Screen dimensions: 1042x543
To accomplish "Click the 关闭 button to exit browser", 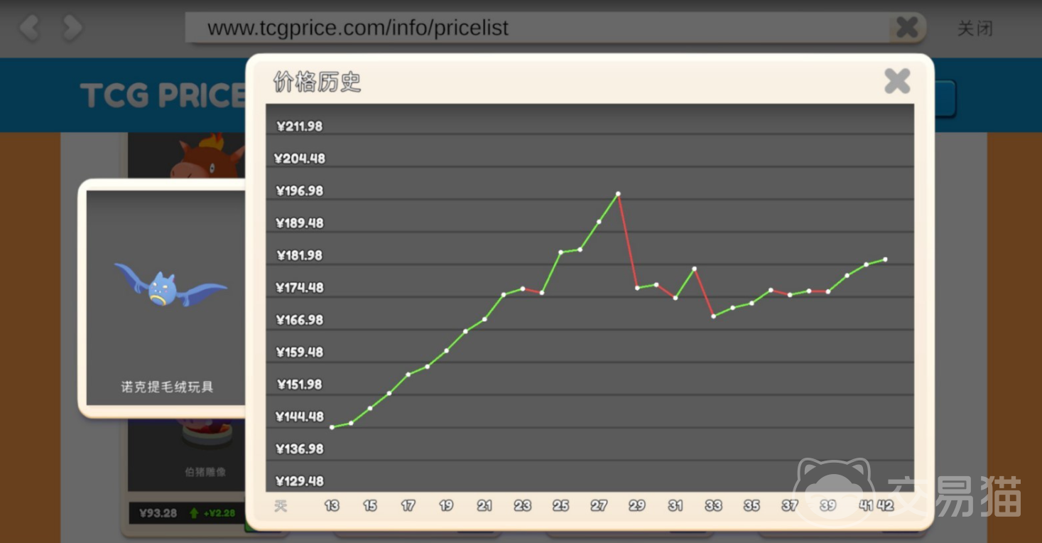I will (x=975, y=29).
